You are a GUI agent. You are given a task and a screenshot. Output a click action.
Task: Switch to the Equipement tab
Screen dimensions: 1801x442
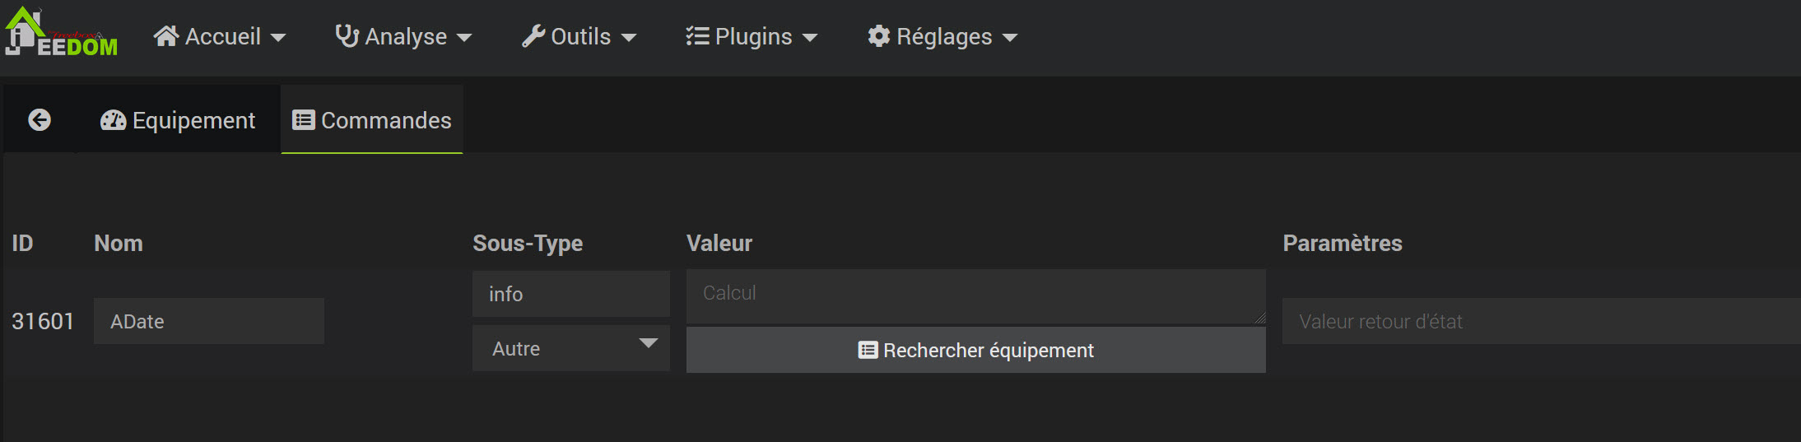pos(193,120)
